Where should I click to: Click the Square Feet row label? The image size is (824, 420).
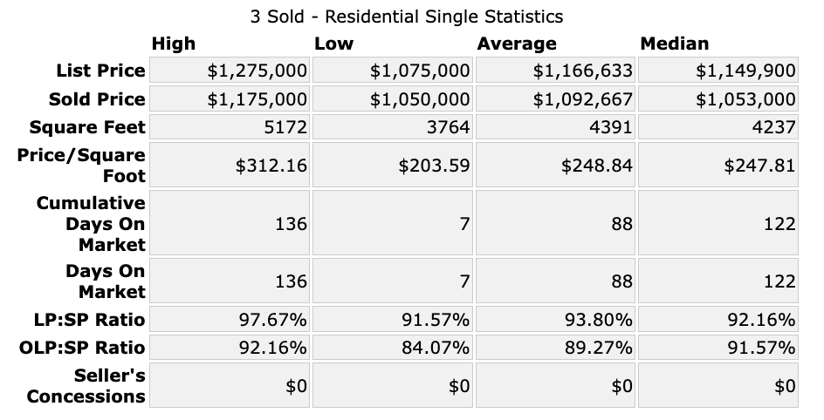(x=87, y=127)
